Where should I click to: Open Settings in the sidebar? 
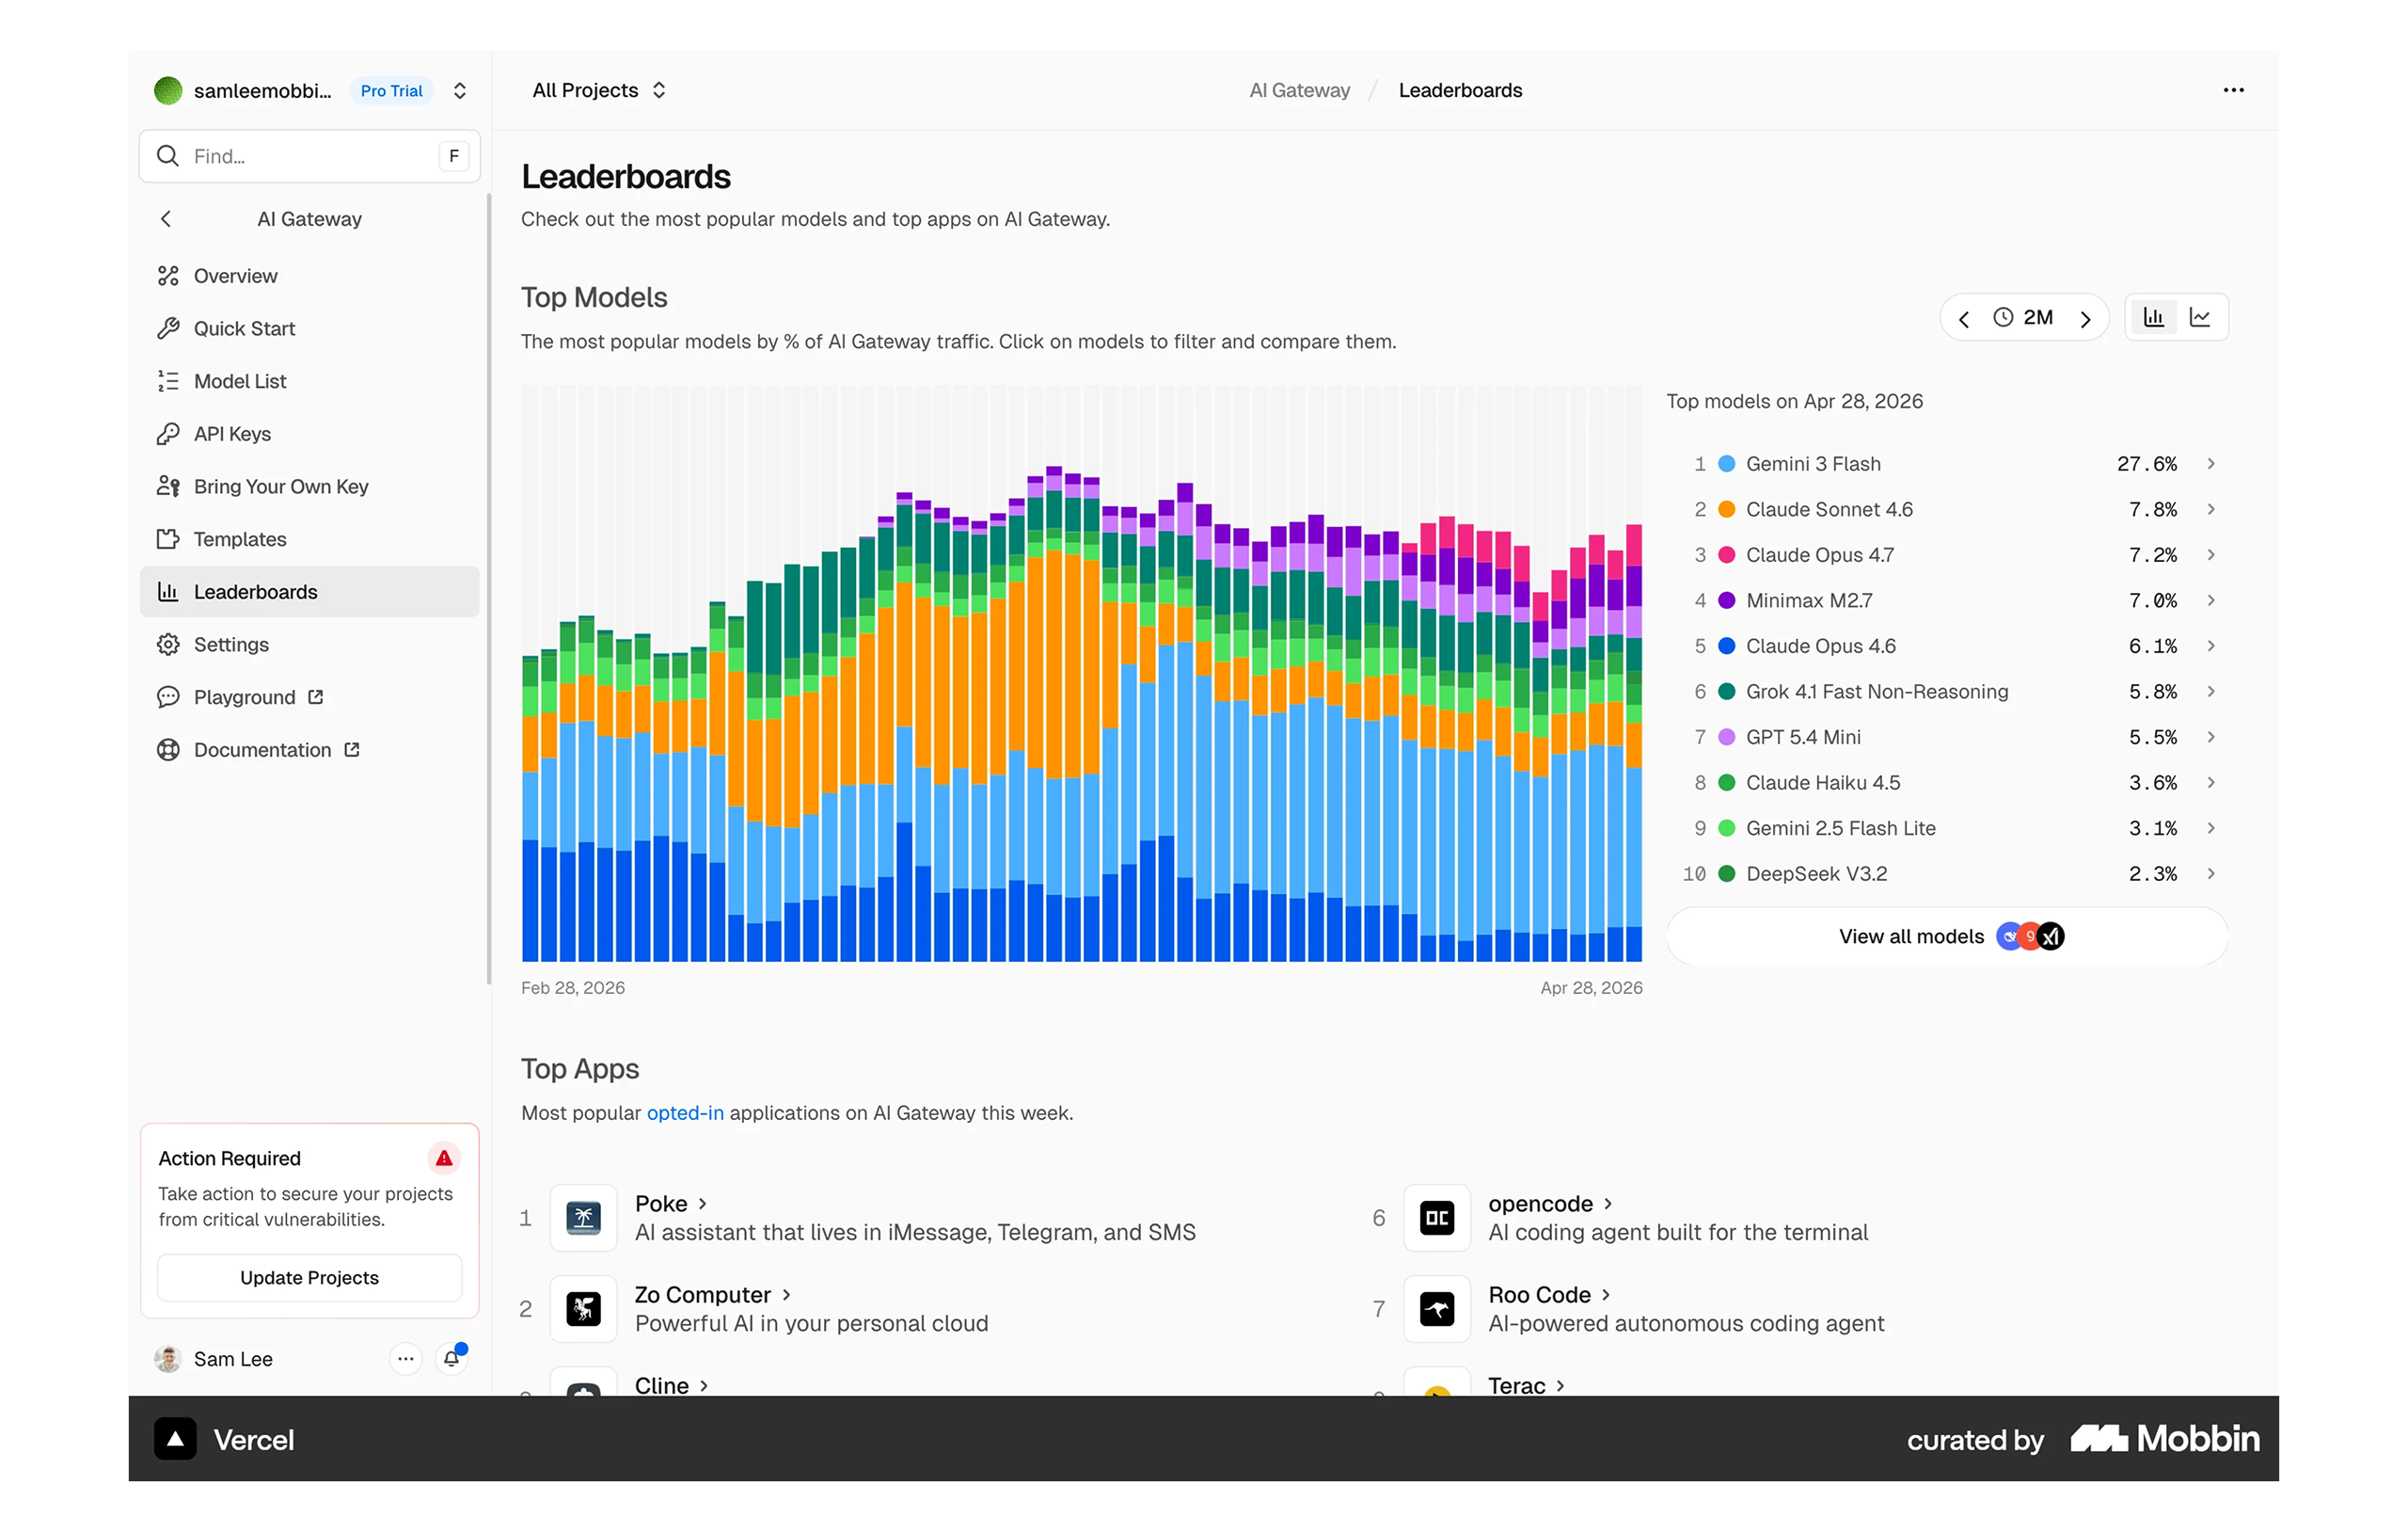tap(310, 645)
